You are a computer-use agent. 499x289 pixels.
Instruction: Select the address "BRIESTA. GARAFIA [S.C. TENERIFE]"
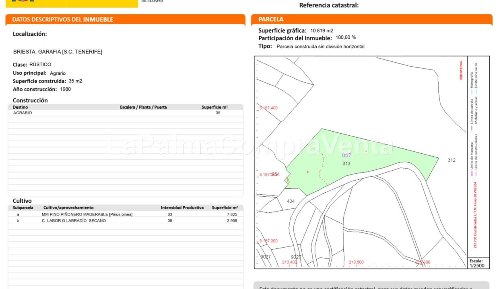58,52
